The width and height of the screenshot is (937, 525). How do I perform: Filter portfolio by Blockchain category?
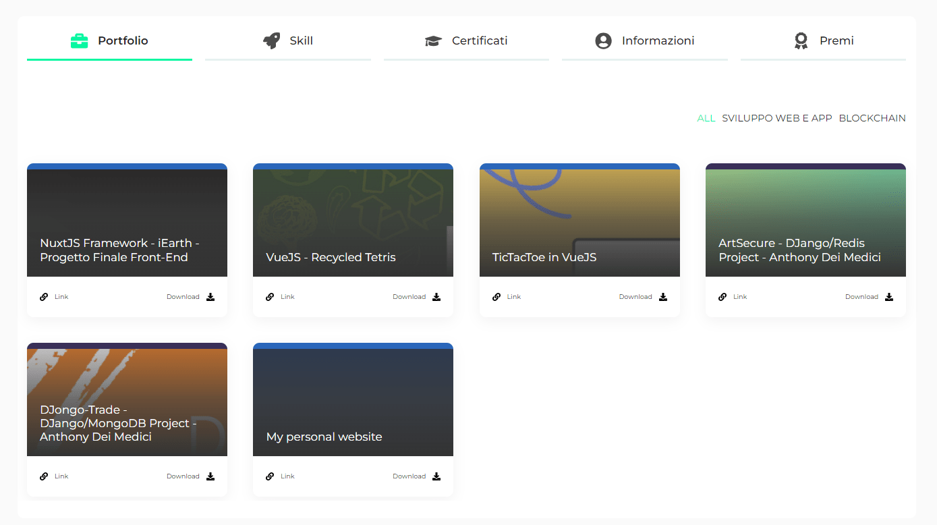[872, 118]
